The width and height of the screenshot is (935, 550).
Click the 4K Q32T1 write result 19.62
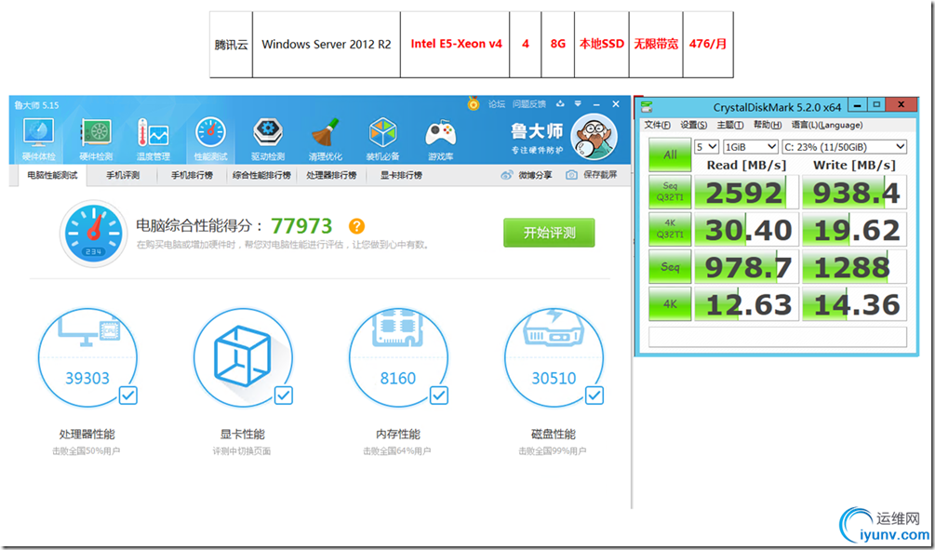(854, 229)
